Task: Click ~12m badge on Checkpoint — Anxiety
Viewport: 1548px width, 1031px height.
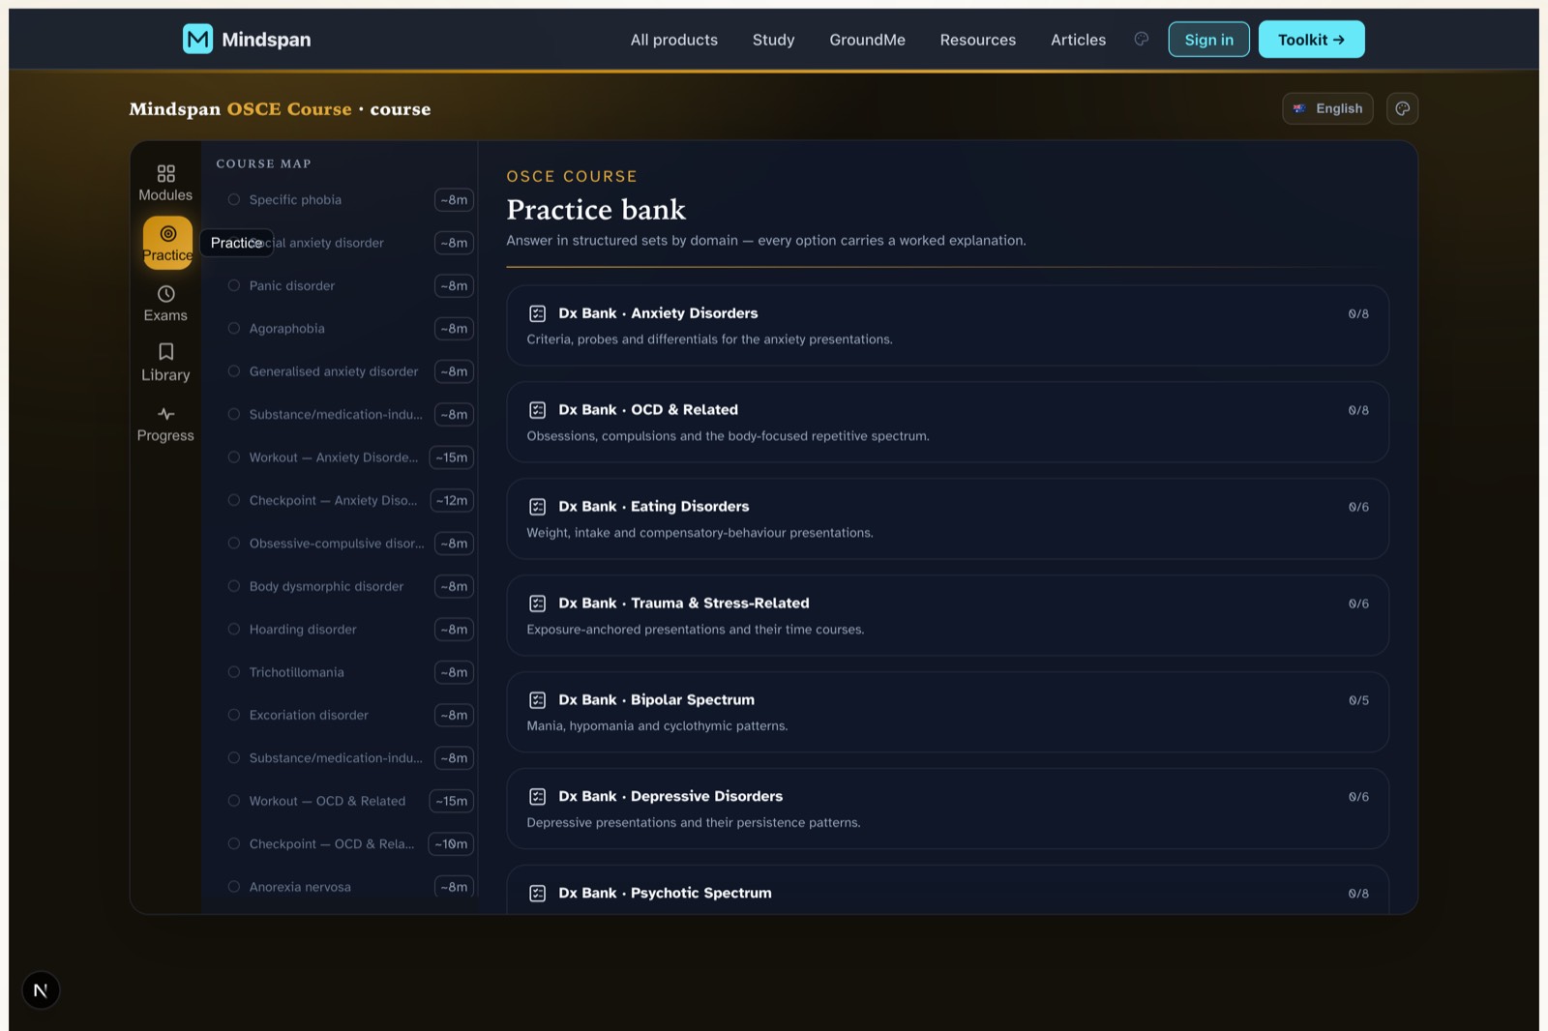Action: coord(452,500)
